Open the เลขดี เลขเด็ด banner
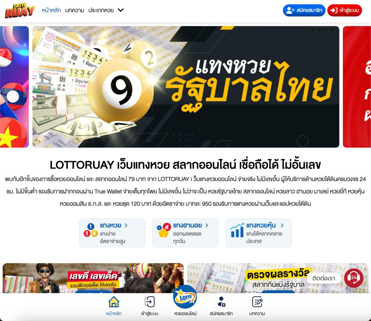 pos(93,278)
